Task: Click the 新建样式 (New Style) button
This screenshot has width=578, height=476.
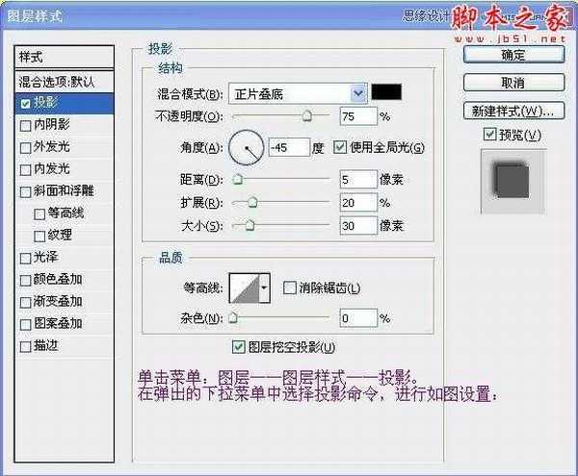Action: 513,110
